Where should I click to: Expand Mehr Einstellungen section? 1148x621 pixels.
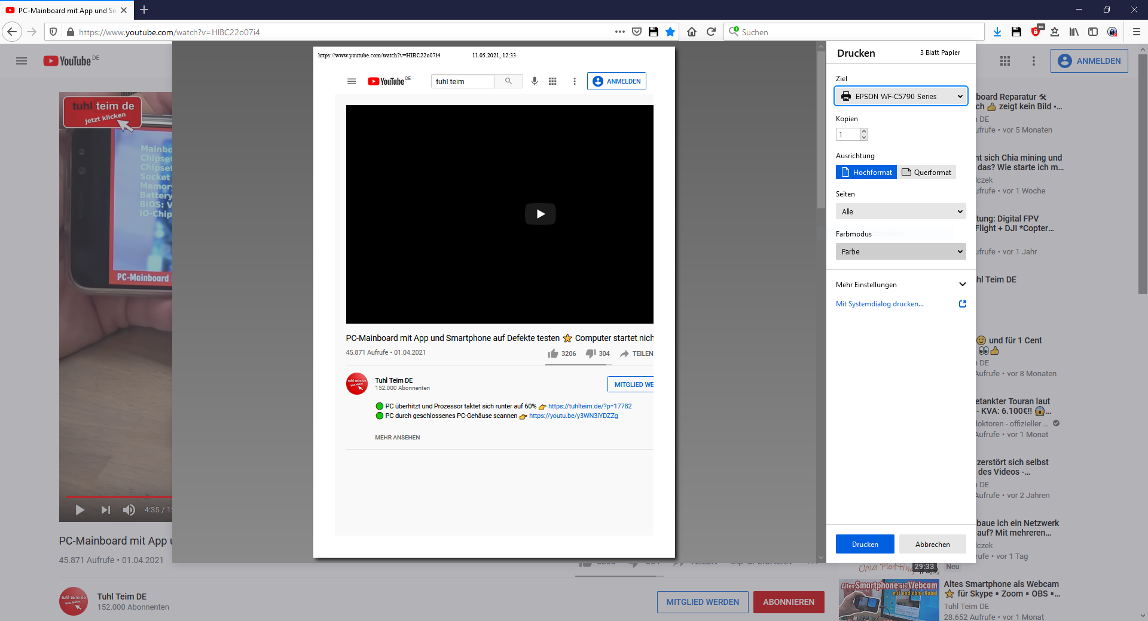point(900,285)
